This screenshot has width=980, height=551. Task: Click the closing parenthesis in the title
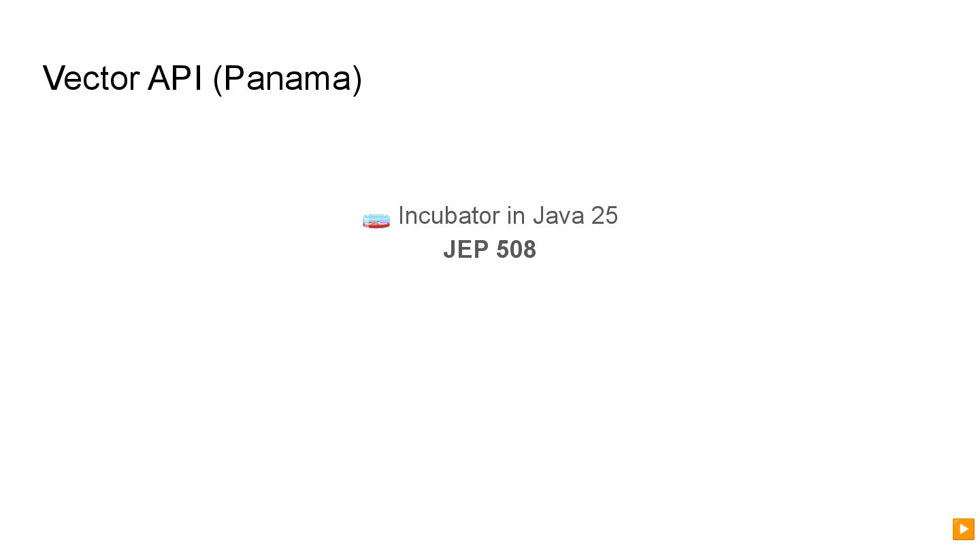click(357, 80)
